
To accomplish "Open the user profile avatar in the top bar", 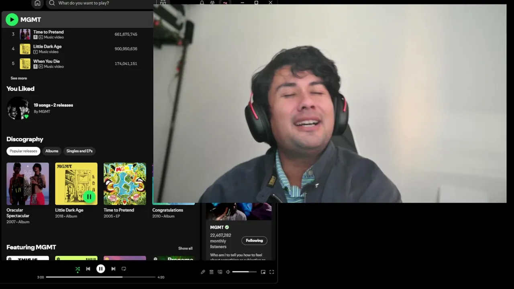I will click(225, 2).
